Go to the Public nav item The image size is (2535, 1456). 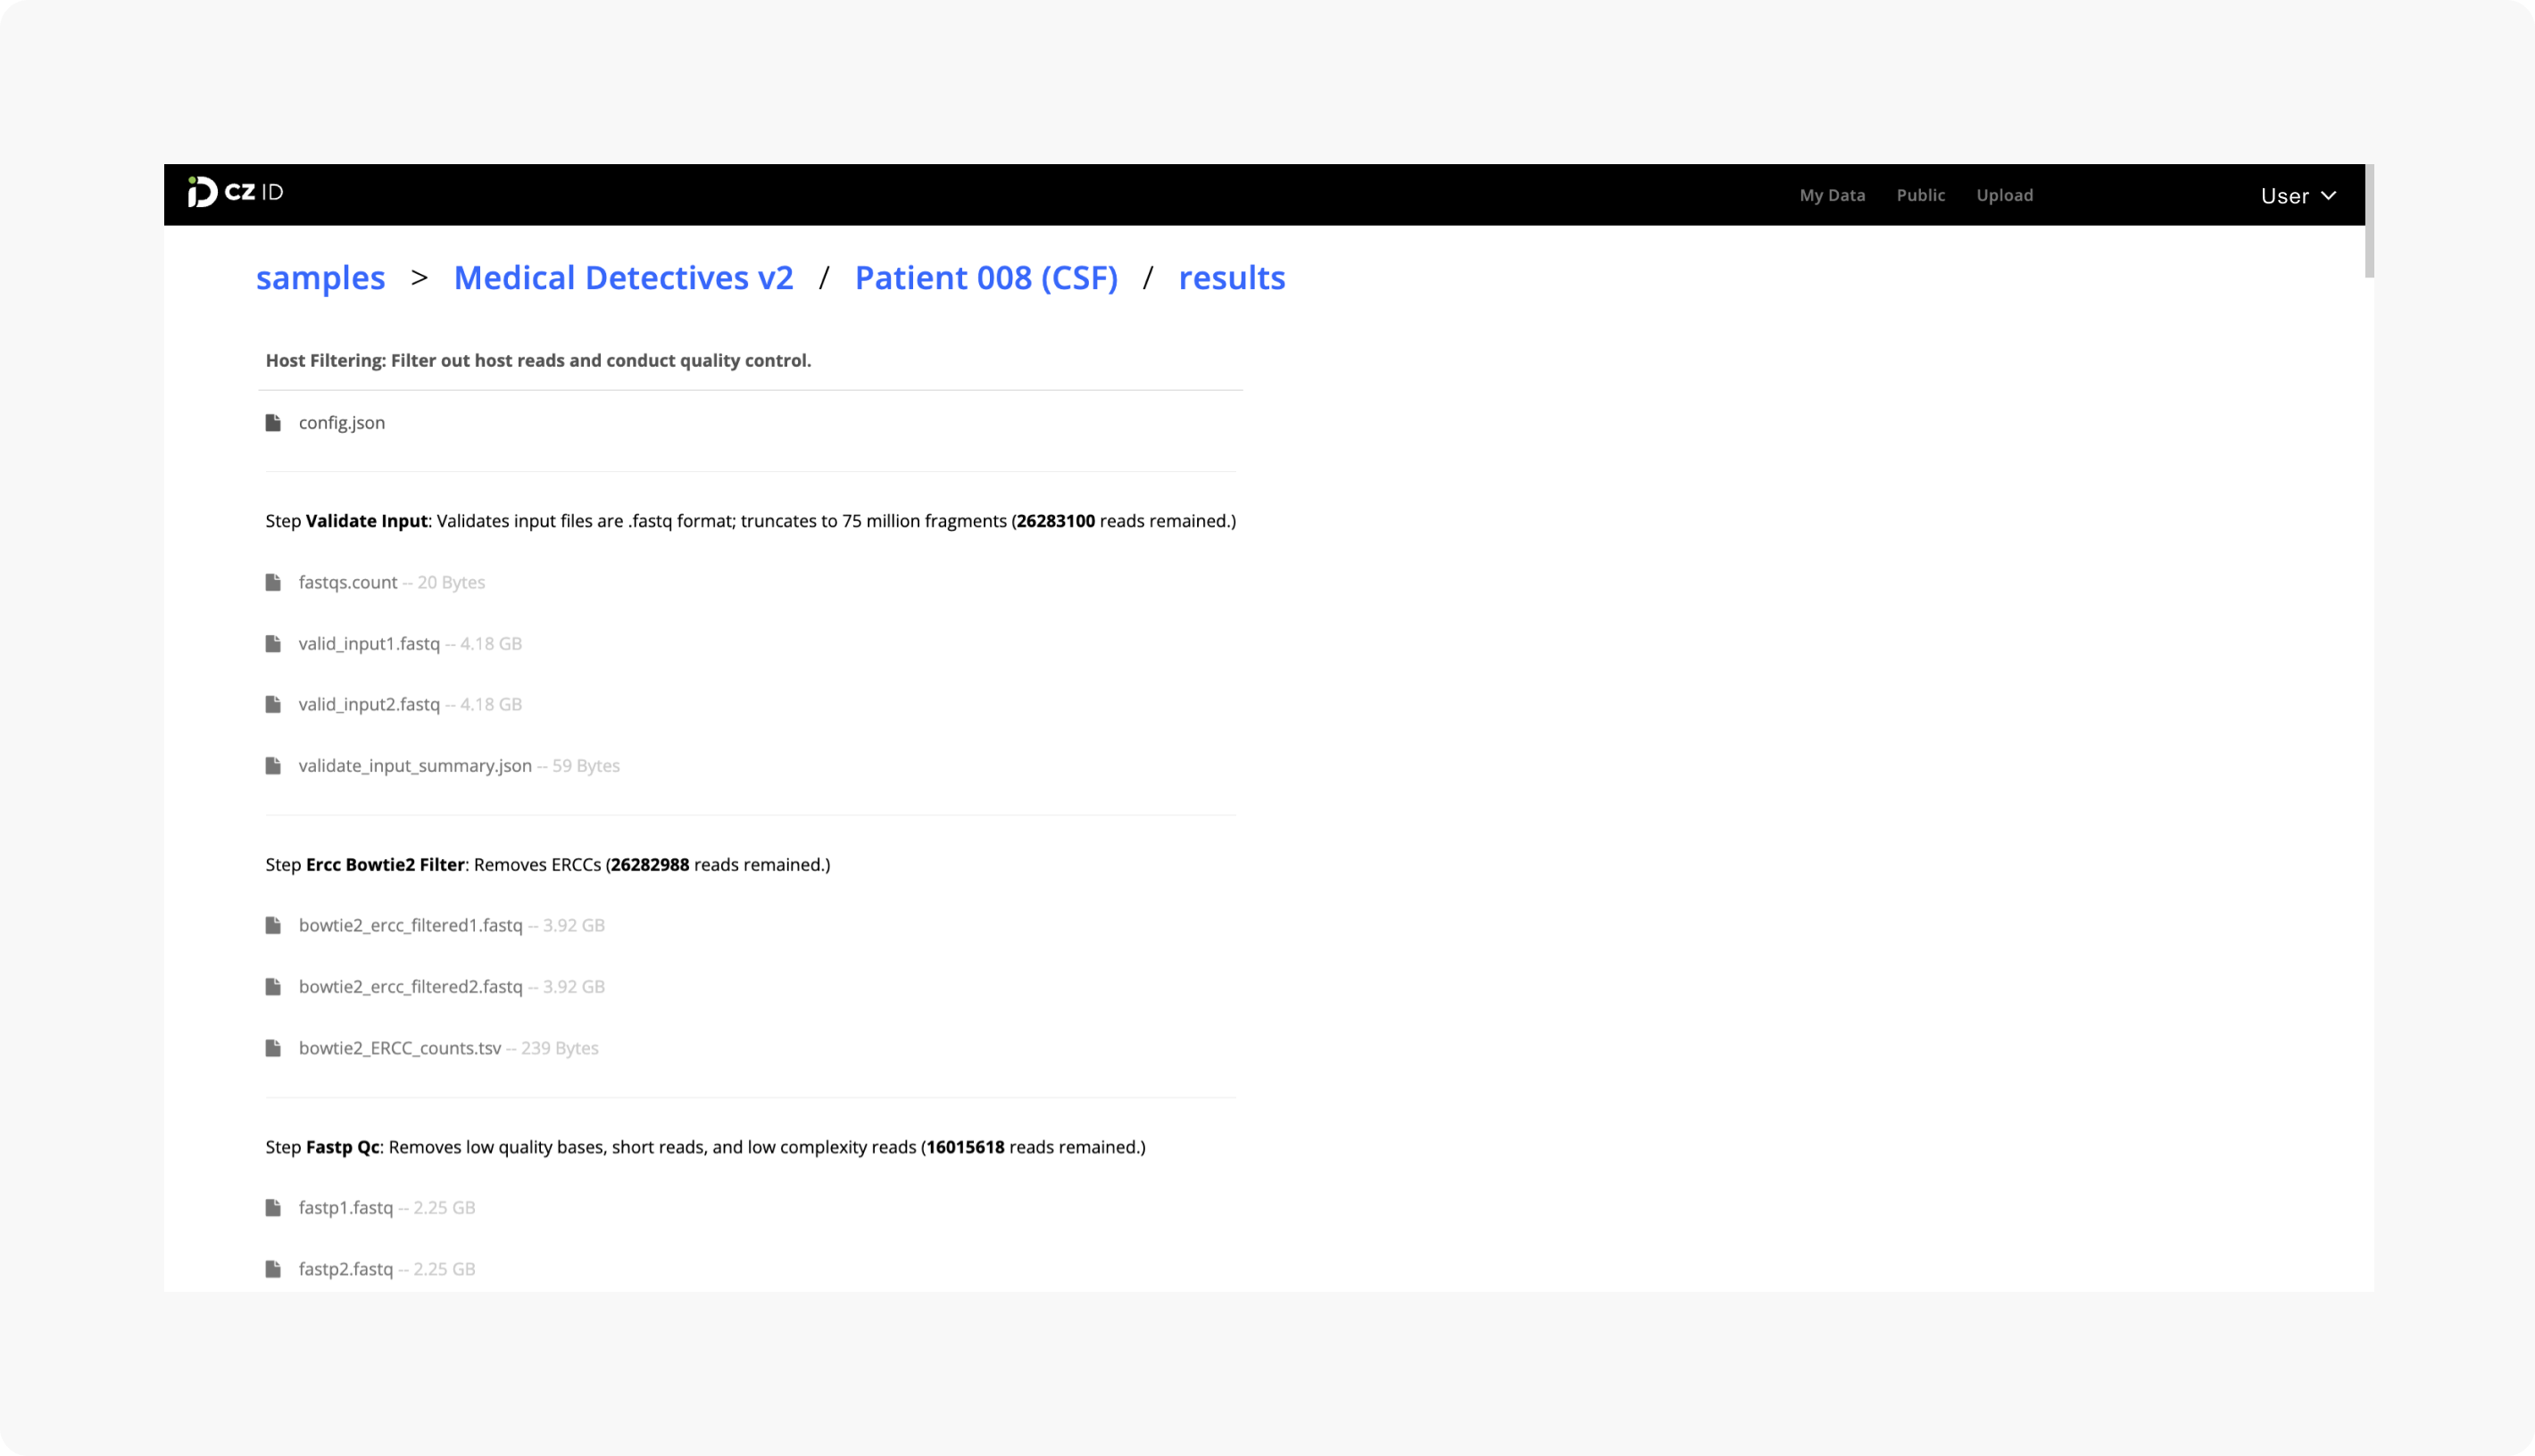pos(1920,195)
